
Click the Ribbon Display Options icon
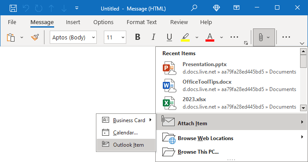tap(236, 7)
